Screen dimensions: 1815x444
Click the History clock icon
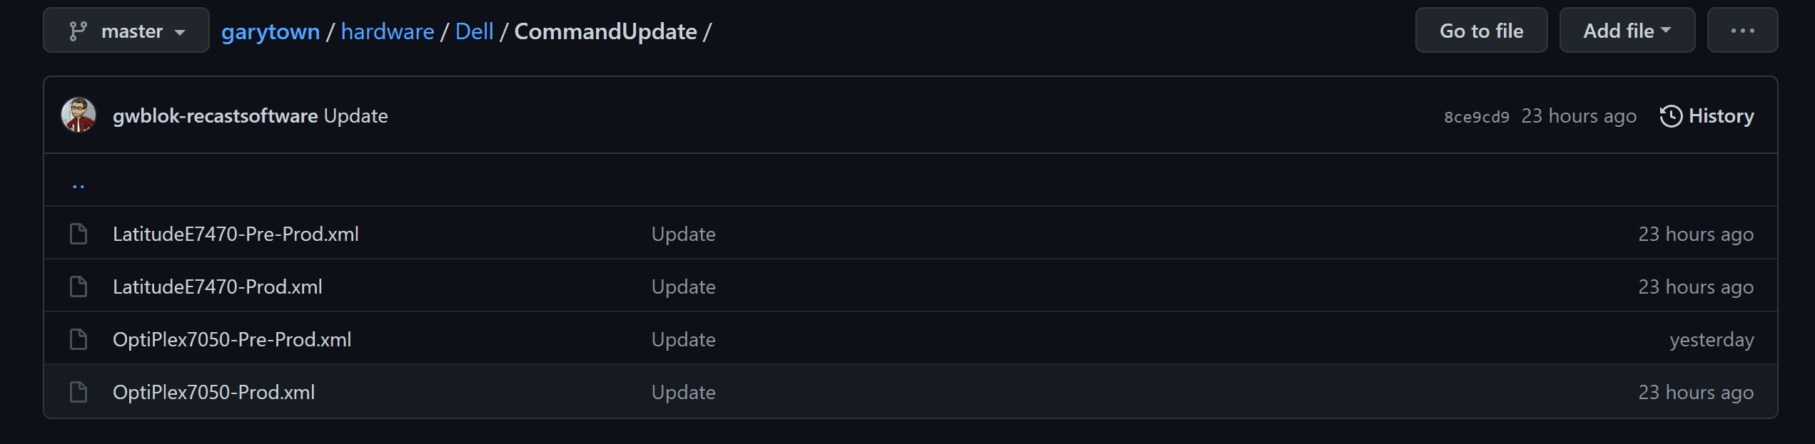pos(1670,116)
